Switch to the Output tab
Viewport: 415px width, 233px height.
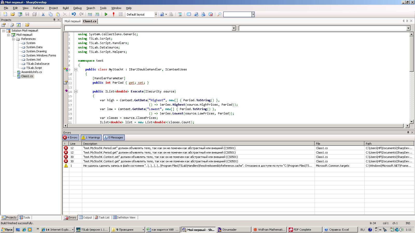(x=85, y=217)
